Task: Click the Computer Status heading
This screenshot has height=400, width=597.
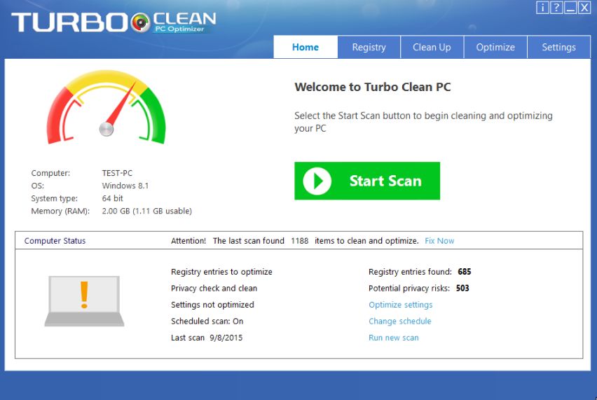Action: (55, 241)
